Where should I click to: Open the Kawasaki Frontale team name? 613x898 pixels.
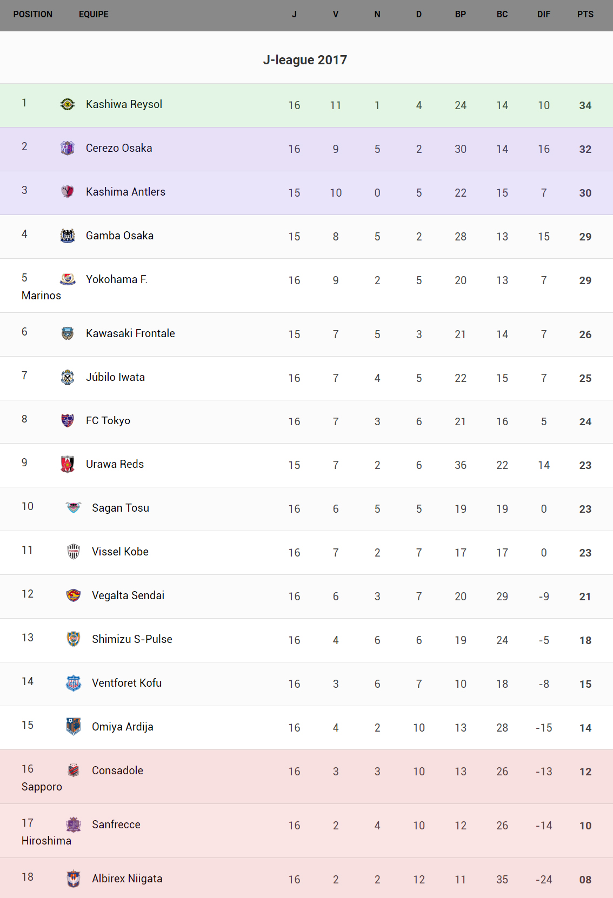(130, 333)
